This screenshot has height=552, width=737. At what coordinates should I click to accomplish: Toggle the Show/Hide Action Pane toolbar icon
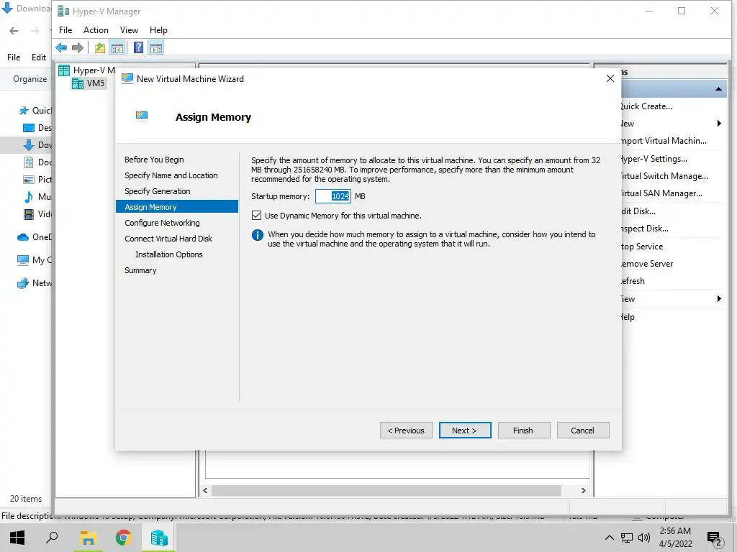[156, 47]
